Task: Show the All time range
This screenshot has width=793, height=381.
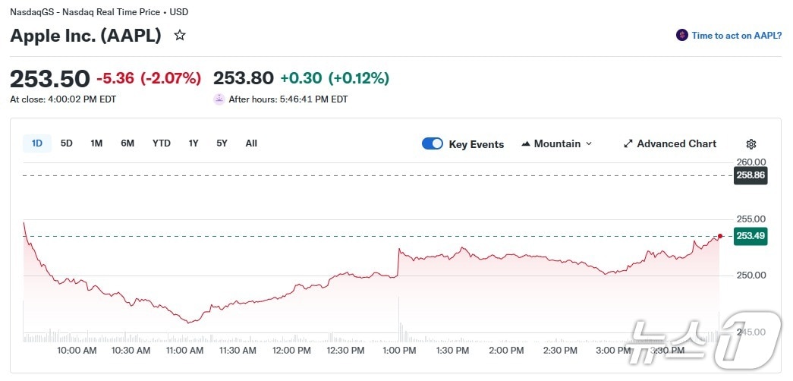Action: [251, 143]
